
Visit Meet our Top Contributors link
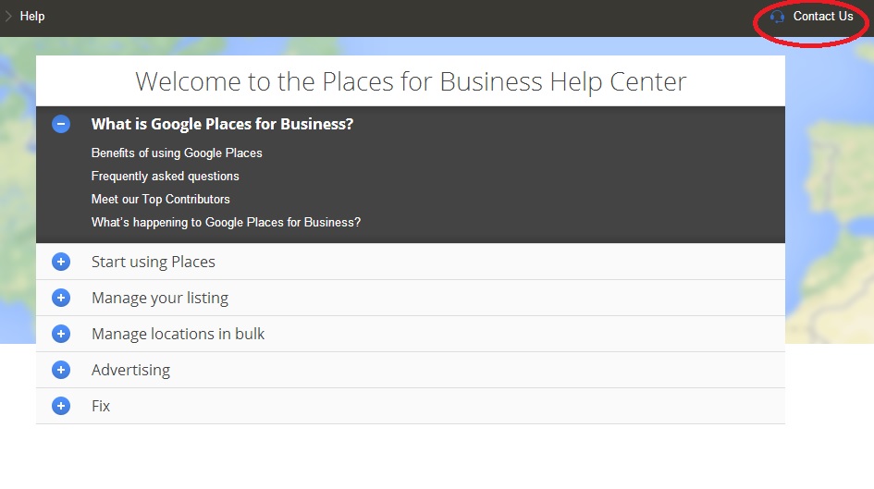click(x=160, y=199)
